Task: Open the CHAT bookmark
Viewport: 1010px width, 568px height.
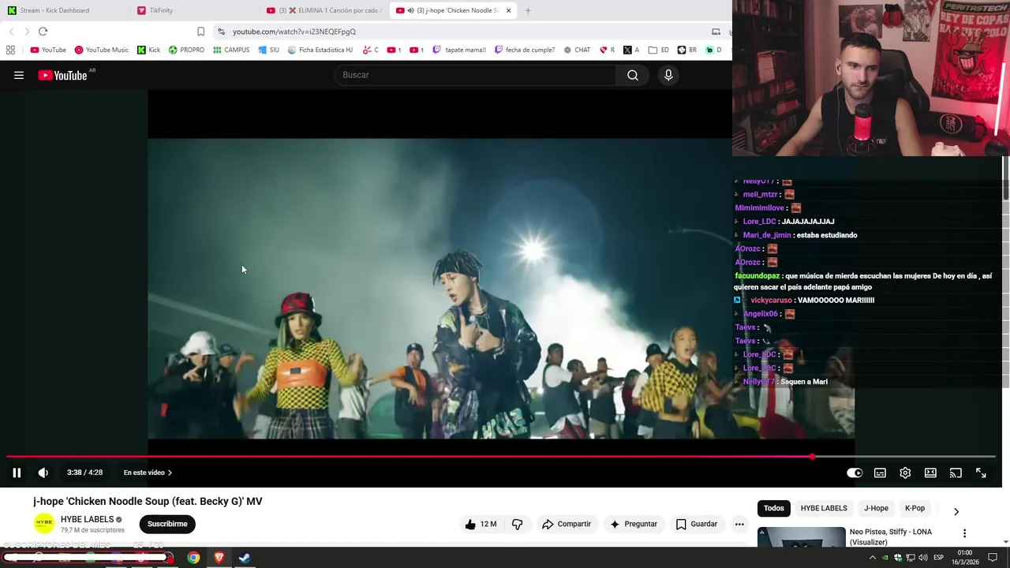Action: click(577, 50)
